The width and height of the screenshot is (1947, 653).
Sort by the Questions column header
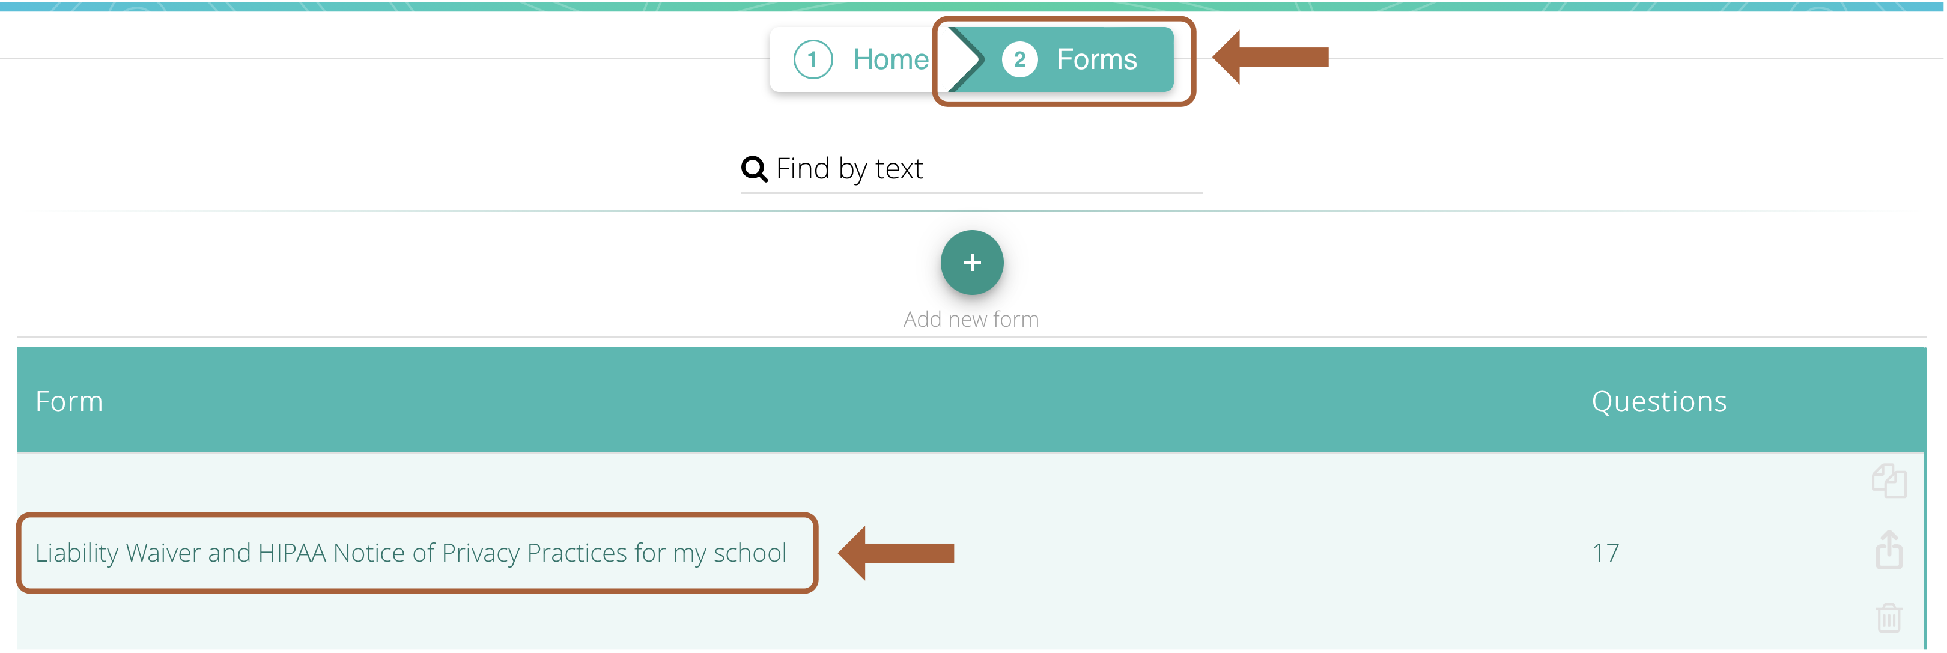1659,401
